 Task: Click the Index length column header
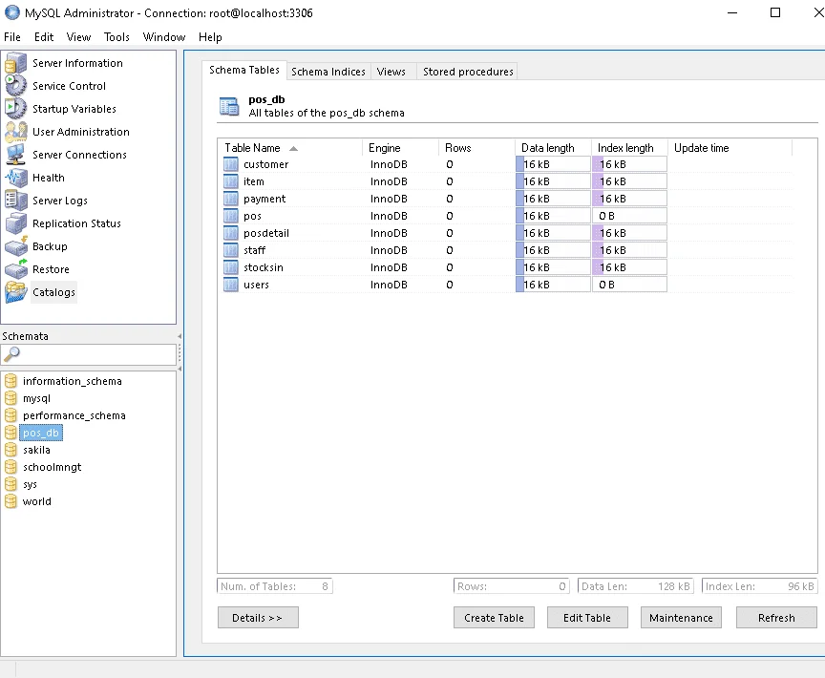(629, 148)
